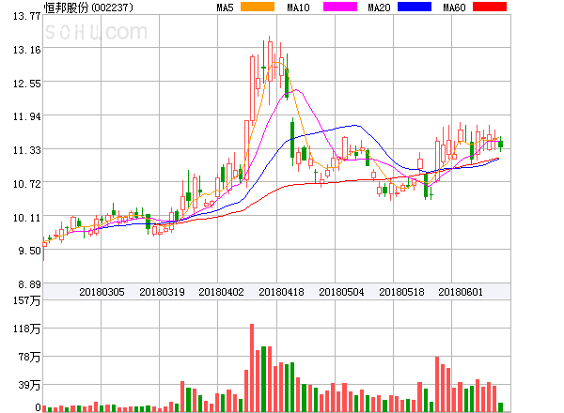Click the blue MA20 legend swatch
Image resolution: width=564 pixels, height=413 pixels.
pos(415,7)
